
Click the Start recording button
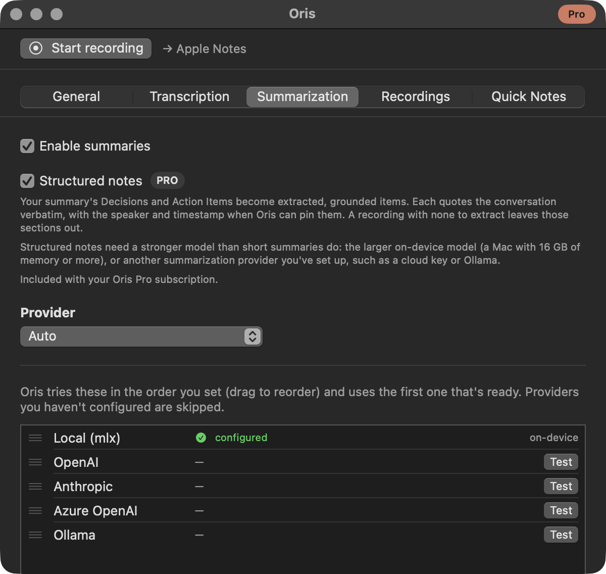click(86, 49)
